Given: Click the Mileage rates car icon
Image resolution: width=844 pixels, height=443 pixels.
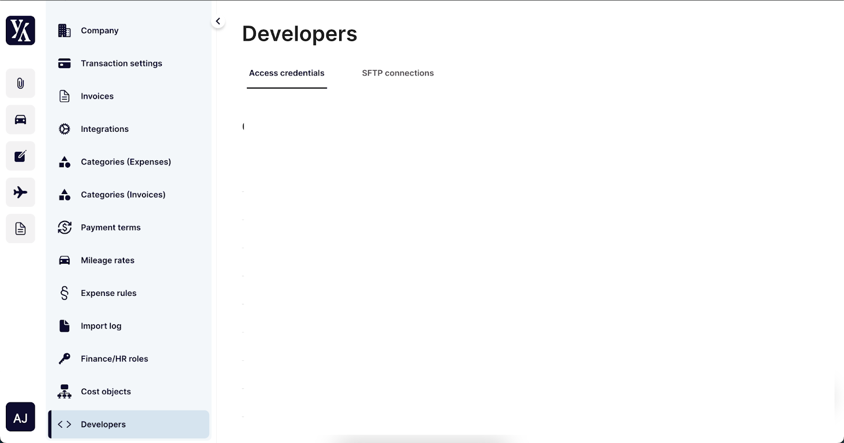Looking at the screenshot, I should [x=64, y=261].
